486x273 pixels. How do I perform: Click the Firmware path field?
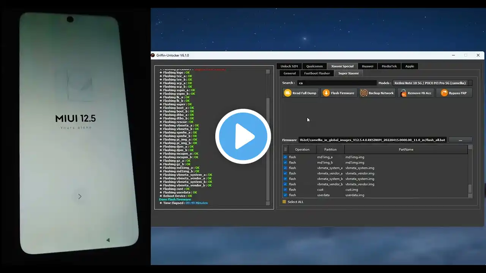372,140
